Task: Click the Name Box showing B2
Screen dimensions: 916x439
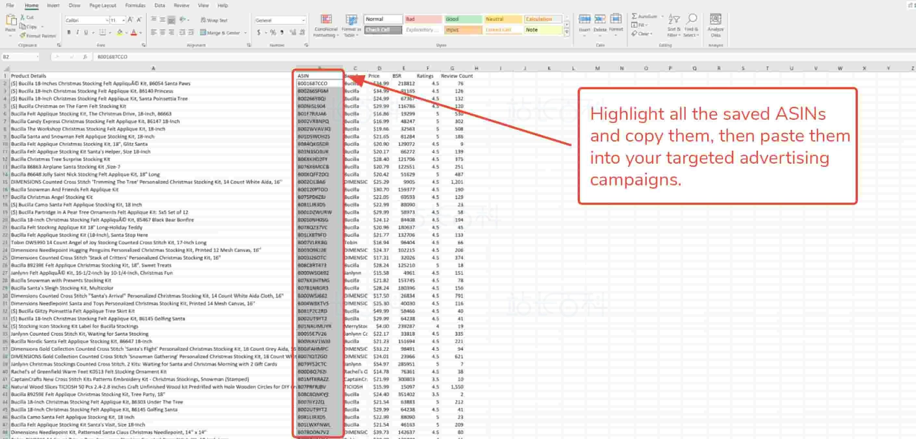Action: pos(18,57)
